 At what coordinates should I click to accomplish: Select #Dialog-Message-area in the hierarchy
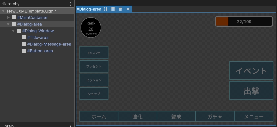pos(49,44)
